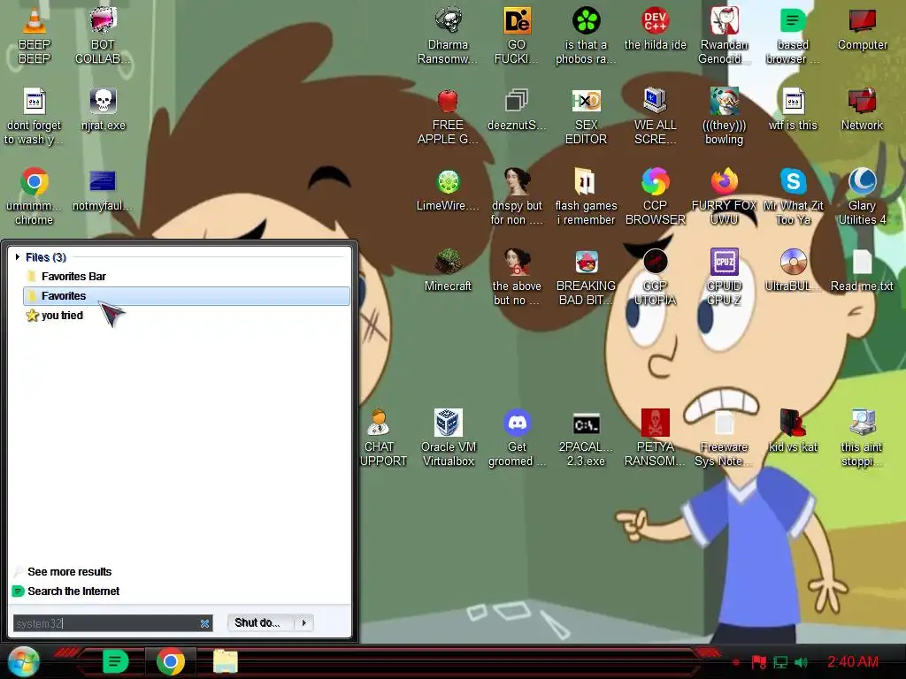Open the FREE APPLE G... icon

click(448, 102)
